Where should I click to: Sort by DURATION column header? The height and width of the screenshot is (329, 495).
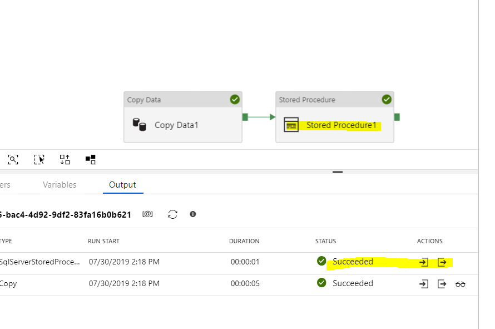pyautogui.click(x=244, y=241)
